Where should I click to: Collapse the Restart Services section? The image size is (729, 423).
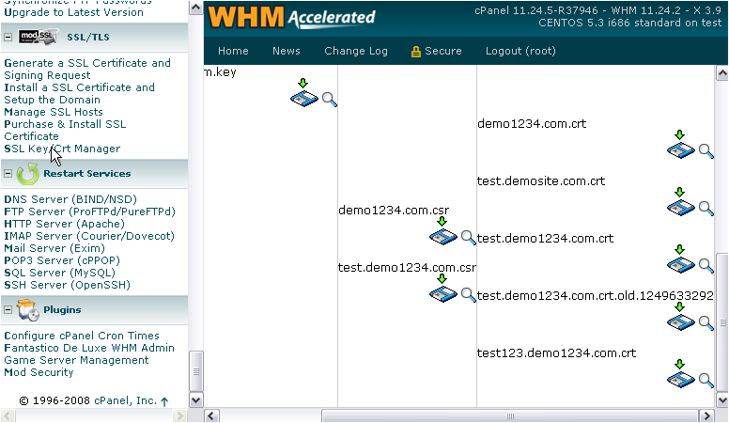click(8, 174)
